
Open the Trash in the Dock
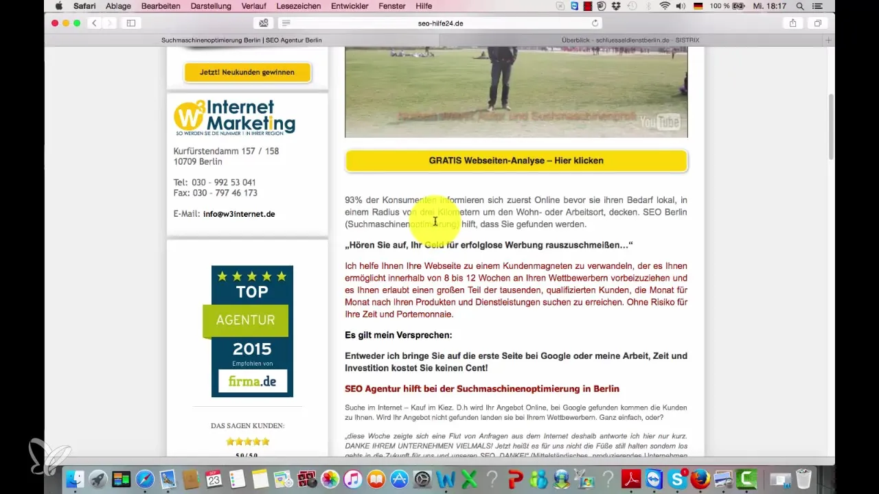(x=803, y=479)
